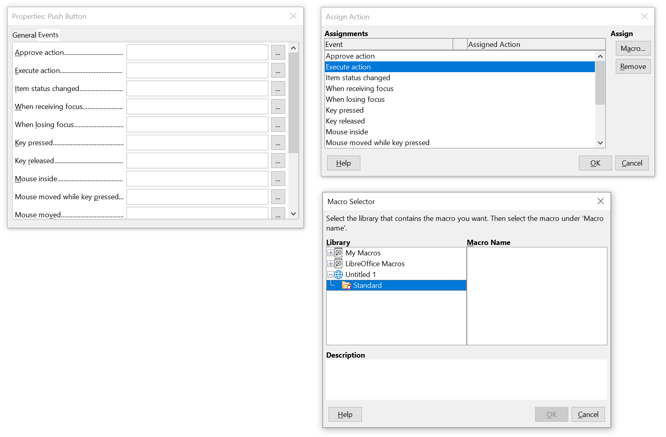Viewport: 666px width, 437px height.
Task: Click the Assignments list scrollbar thumb
Action: pos(600,83)
